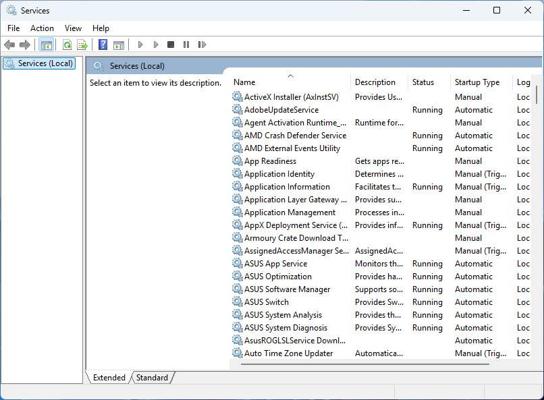Toggle the Show/Hide Action Pane icon

pos(119,45)
